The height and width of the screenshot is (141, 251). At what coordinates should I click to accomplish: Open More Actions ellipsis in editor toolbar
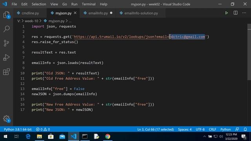click(x=244, y=13)
